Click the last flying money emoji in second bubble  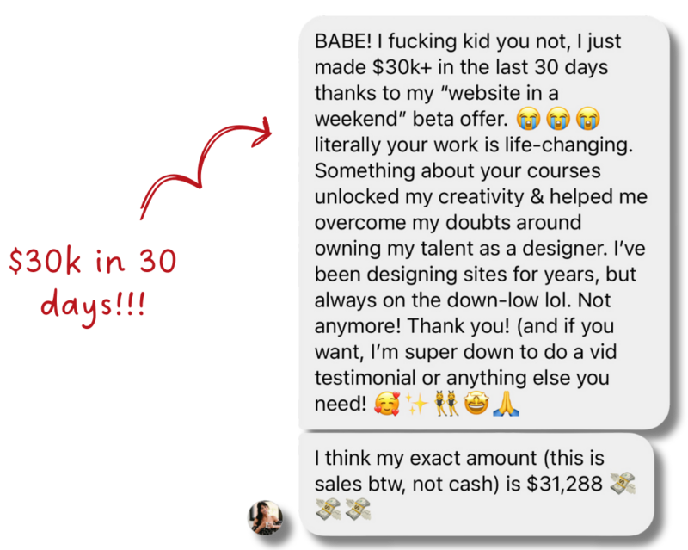coord(358,510)
